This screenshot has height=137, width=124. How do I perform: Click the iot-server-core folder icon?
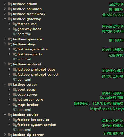click(15, 100)
